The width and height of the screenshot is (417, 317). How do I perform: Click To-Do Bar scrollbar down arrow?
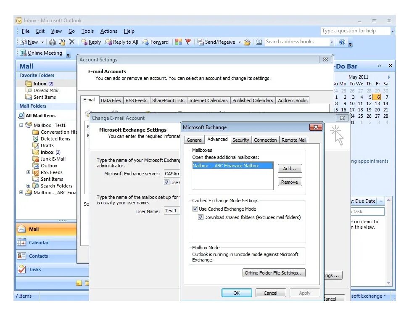[x=388, y=283]
